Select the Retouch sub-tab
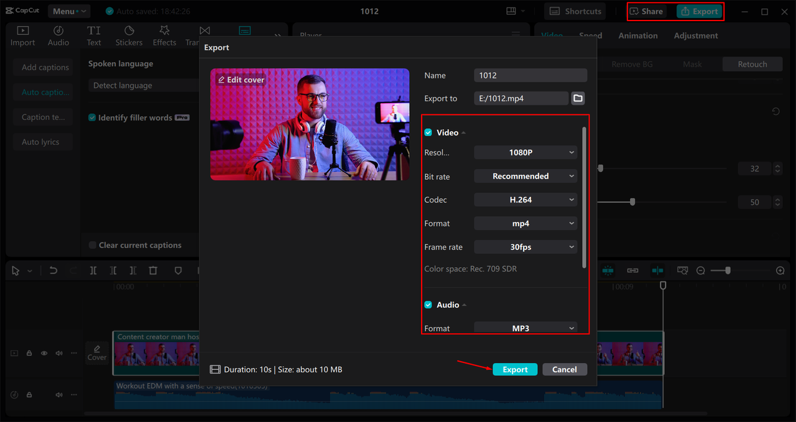This screenshot has width=796, height=422. pyautogui.click(x=752, y=64)
